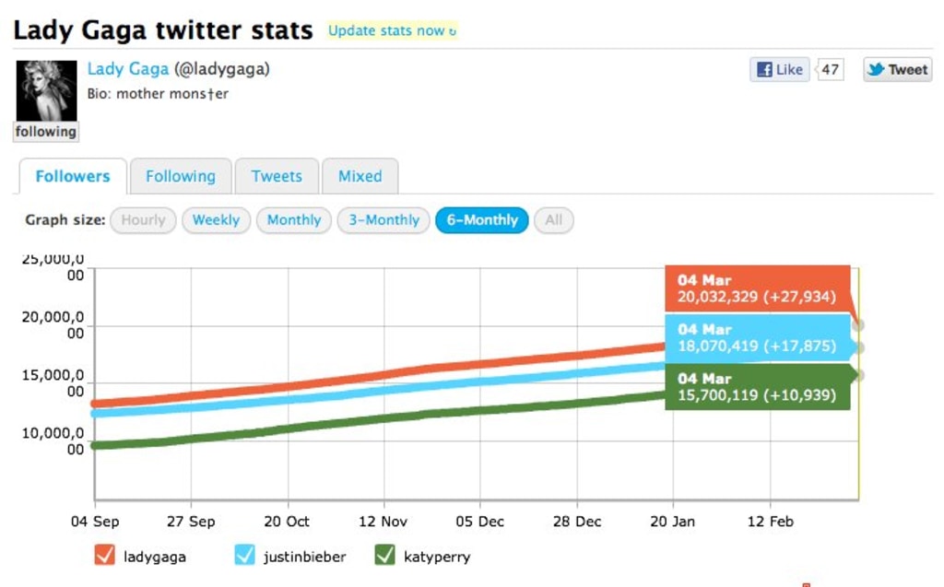The width and height of the screenshot is (944, 587).
Task: Click the blue Justin Bieber data tooltip
Action: [757, 338]
